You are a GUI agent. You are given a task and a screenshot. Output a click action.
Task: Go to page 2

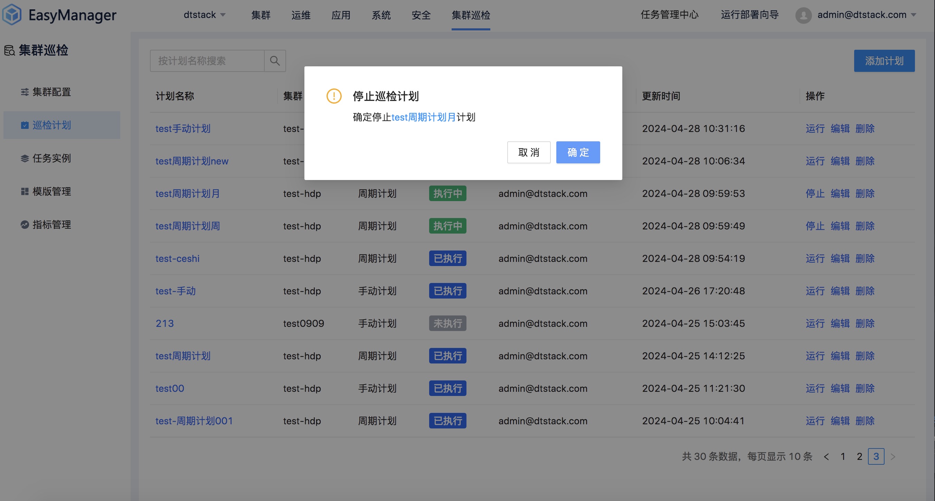point(860,456)
